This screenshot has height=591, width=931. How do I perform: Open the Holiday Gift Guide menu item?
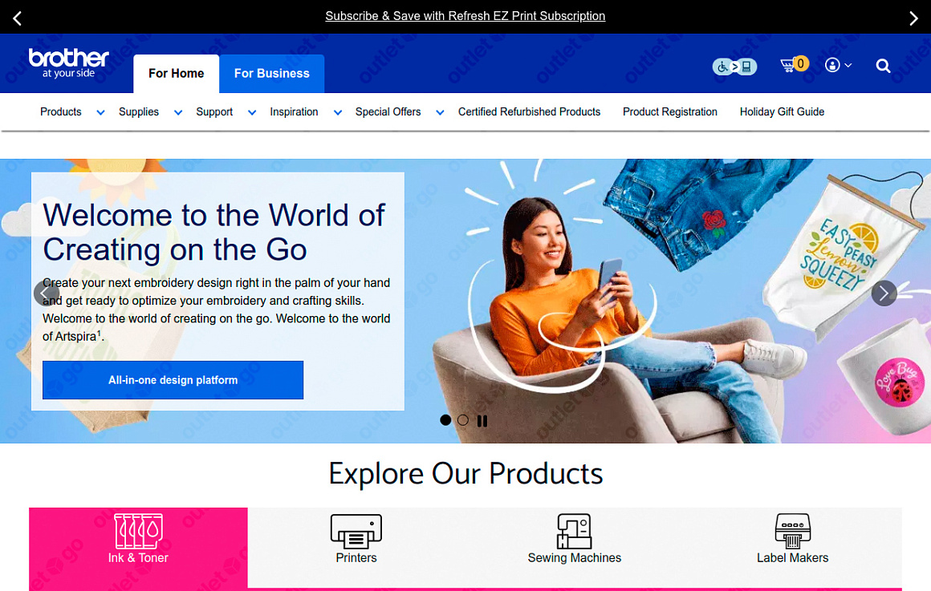tap(782, 111)
